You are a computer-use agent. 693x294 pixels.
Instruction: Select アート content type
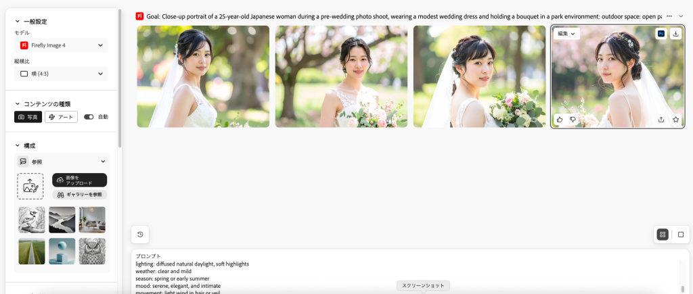[x=61, y=117]
